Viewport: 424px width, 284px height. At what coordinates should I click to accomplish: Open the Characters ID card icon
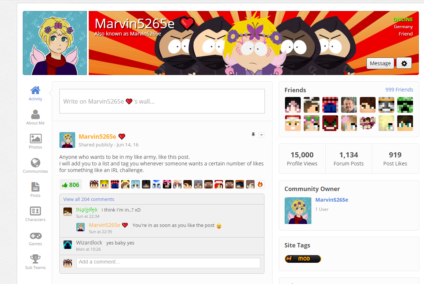[36, 211]
